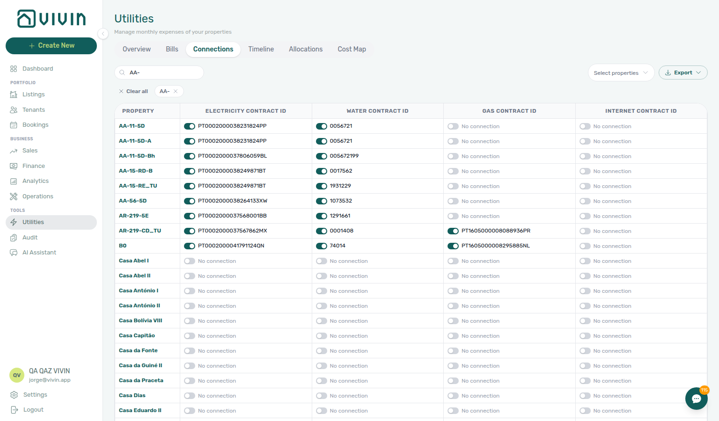Remove the AA- filter chip
This screenshot has width=719, height=421.
[176, 91]
